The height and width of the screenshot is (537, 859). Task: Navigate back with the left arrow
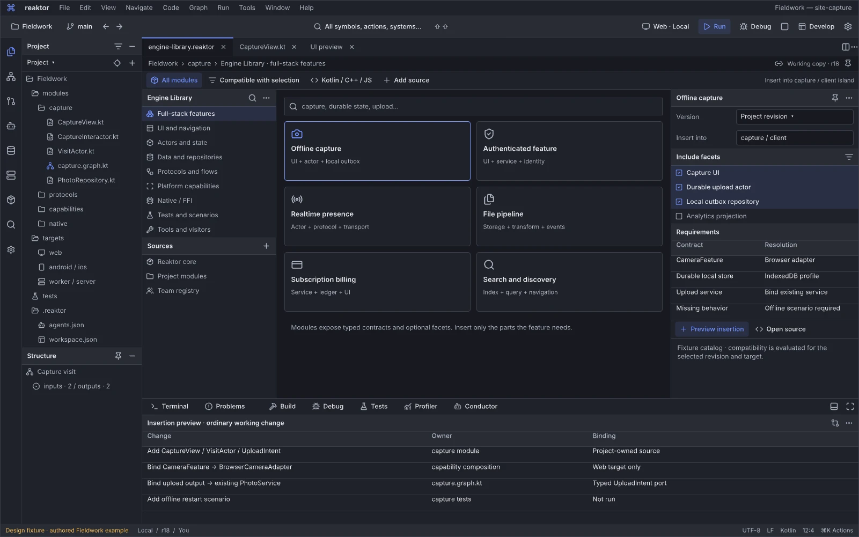[x=106, y=26]
